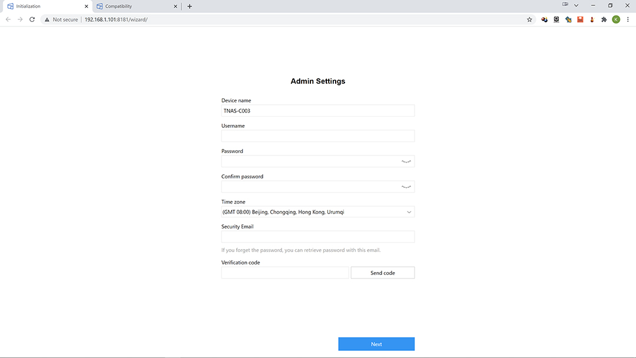Close the Compatibility tab
The height and width of the screenshot is (358, 636).
point(175,6)
